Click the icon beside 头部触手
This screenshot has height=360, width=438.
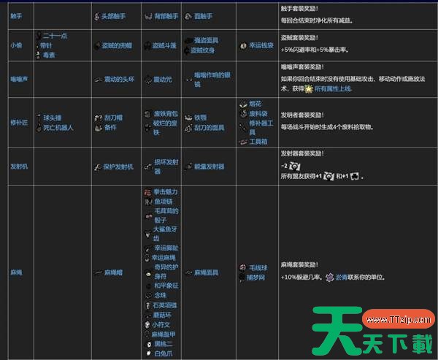pos(96,16)
